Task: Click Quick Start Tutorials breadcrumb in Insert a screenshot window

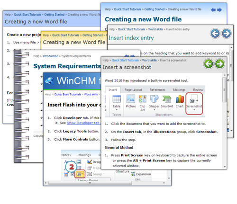Action: click(125, 60)
